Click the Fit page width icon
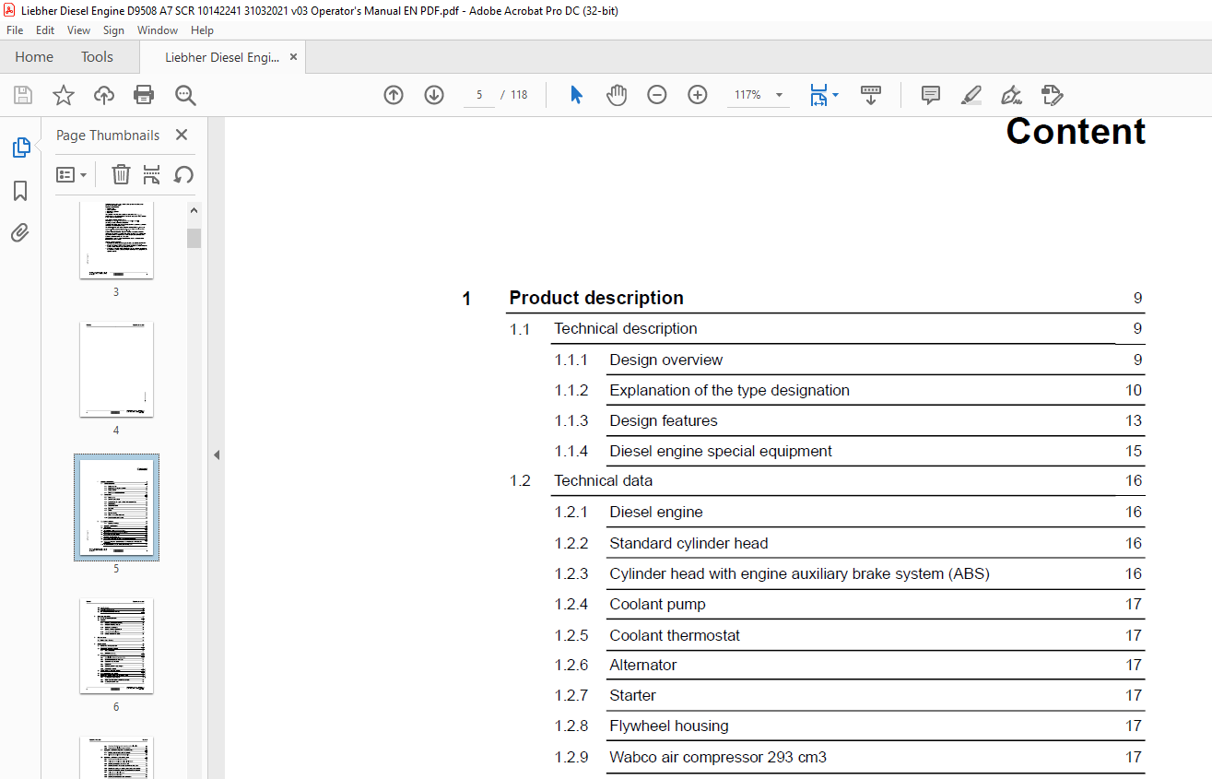Screen dimensions: 1212x779 (x=818, y=95)
